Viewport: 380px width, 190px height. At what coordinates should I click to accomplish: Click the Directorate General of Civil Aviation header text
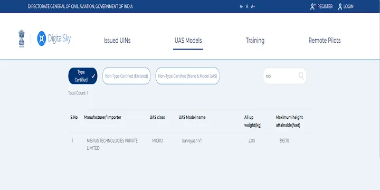[80, 6]
